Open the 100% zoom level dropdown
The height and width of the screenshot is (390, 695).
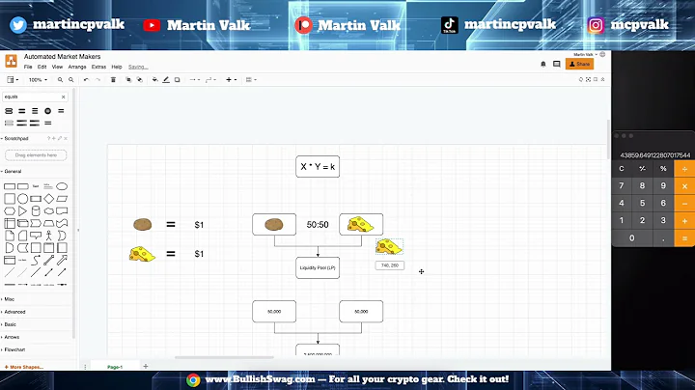(38, 80)
